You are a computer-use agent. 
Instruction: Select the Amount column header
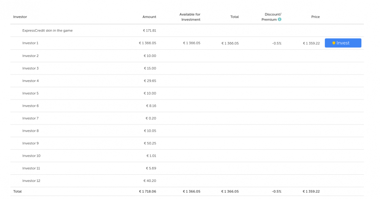coord(149,17)
